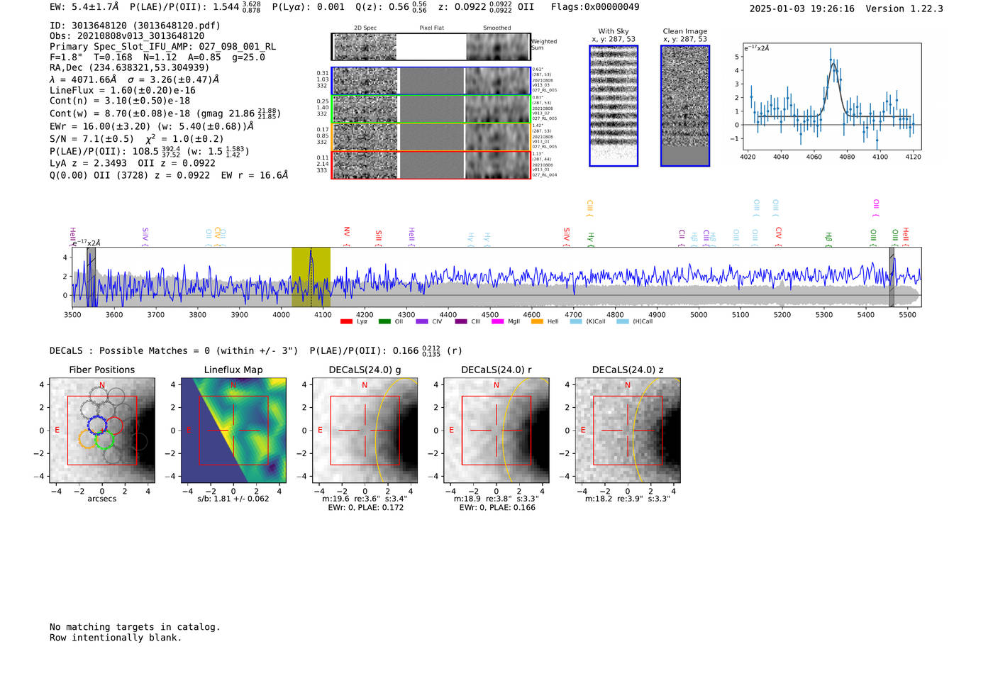This screenshot has height=676, width=993.
Task: Click the DECaLS Possible Matches = 0 line
Action: point(174,350)
